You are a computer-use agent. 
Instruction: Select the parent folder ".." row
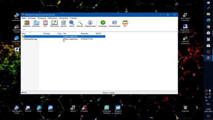[63, 36]
